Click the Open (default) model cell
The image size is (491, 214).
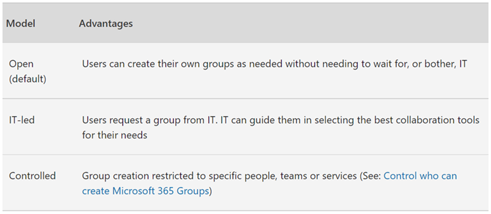[28, 72]
